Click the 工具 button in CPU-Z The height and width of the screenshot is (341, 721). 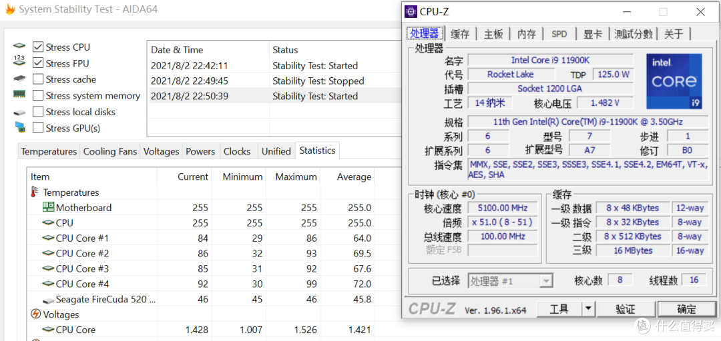point(559,308)
